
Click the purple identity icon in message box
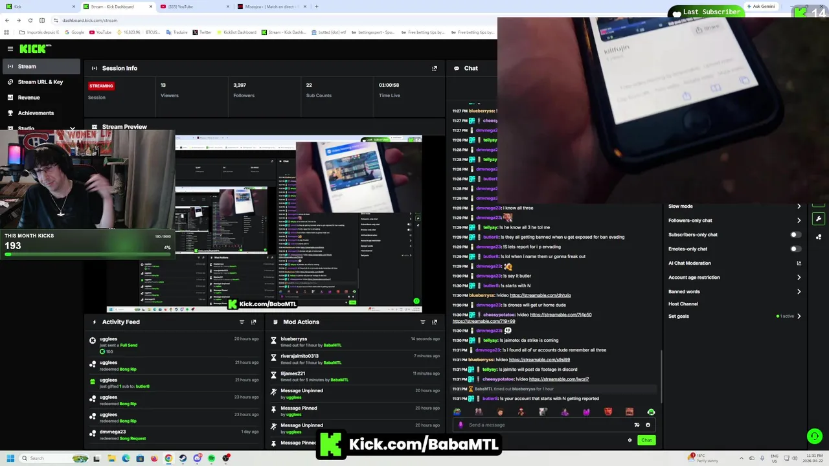coord(460,425)
